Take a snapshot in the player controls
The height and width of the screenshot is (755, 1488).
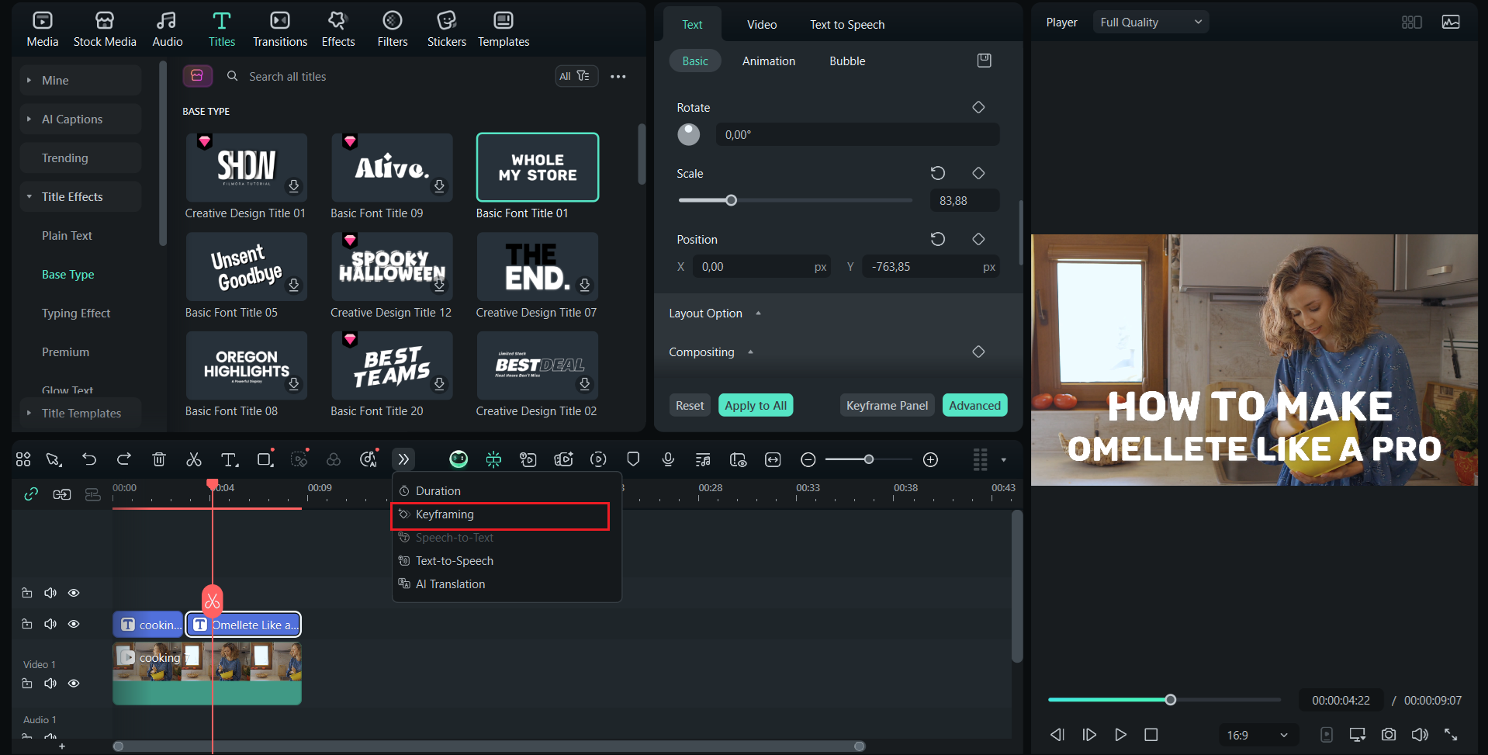[x=1388, y=734]
